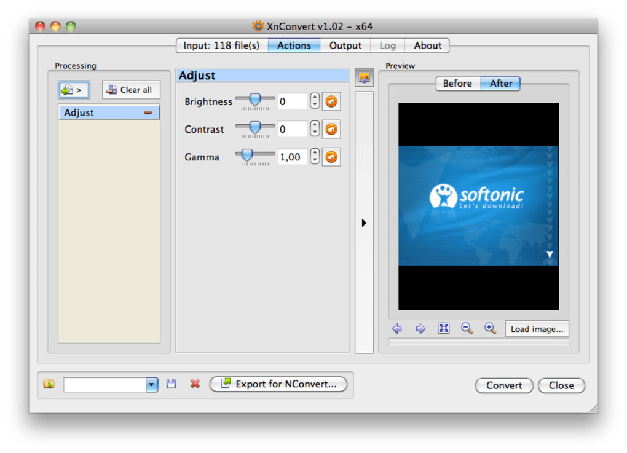Click the Gamma slider handle
Image resolution: width=627 pixels, height=453 pixels.
[246, 155]
